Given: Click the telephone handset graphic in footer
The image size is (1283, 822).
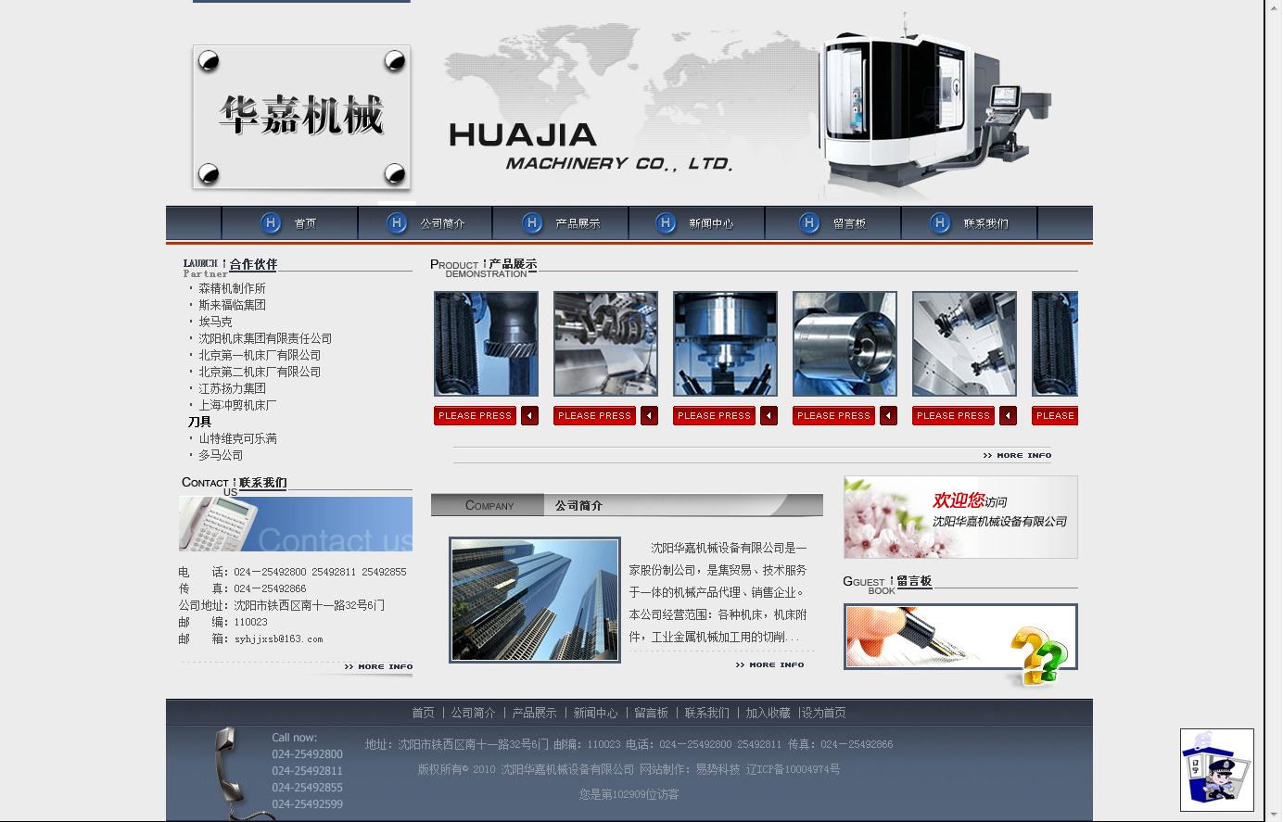Looking at the screenshot, I should tap(229, 774).
